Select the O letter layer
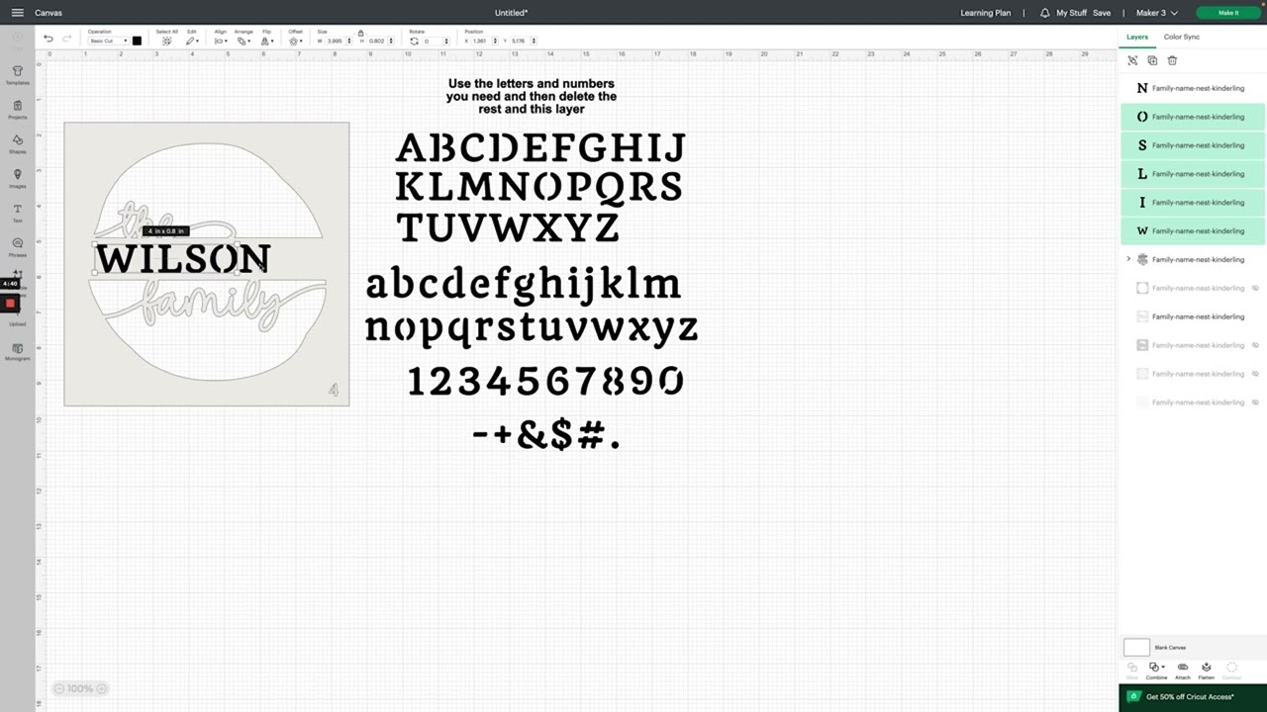Viewport: 1267px width, 712px height. click(x=1193, y=117)
